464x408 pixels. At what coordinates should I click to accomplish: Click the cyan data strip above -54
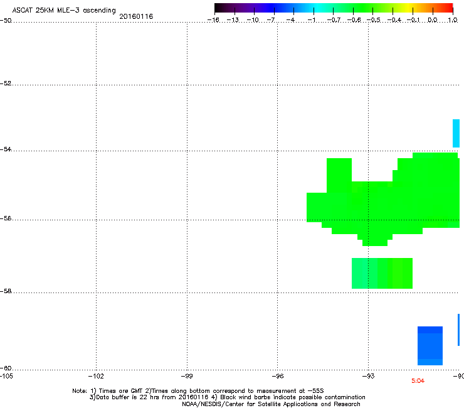pyautogui.click(x=456, y=133)
